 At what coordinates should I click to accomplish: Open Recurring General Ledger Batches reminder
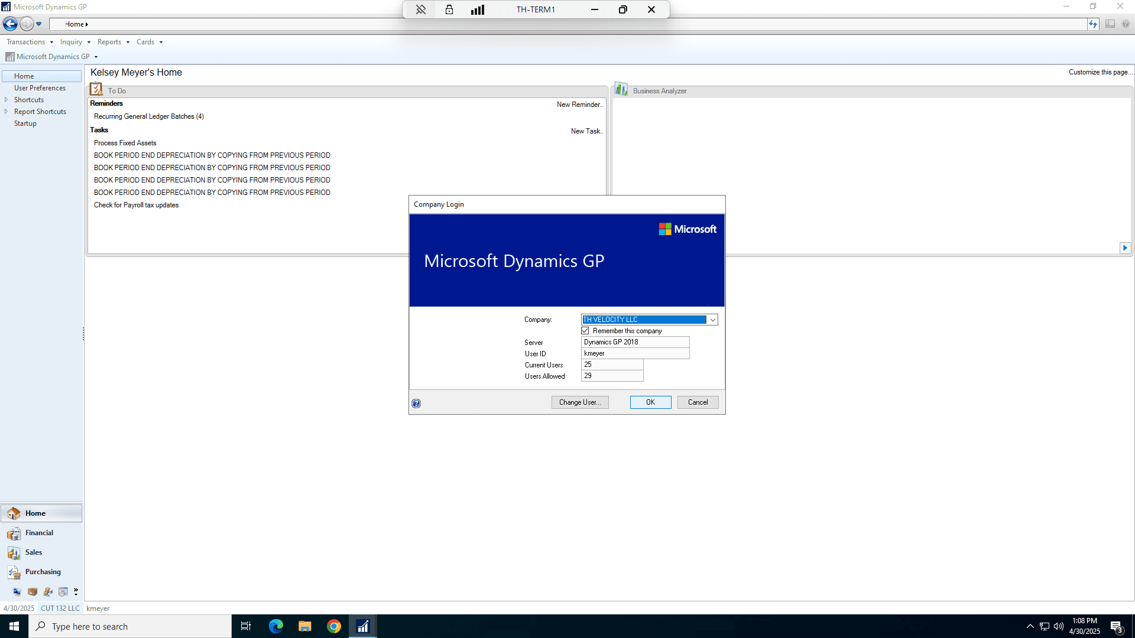coord(149,116)
